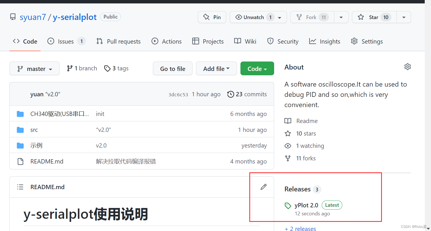View the 3 tags link
Image resolution: width=431 pixels, height=231 pixels.
click(x=116, y=68)
